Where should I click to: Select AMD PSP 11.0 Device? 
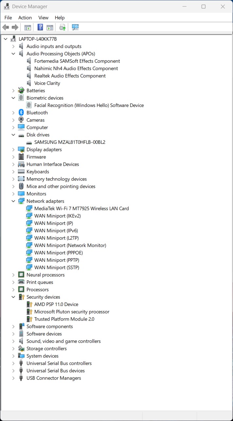coord(56,304)
